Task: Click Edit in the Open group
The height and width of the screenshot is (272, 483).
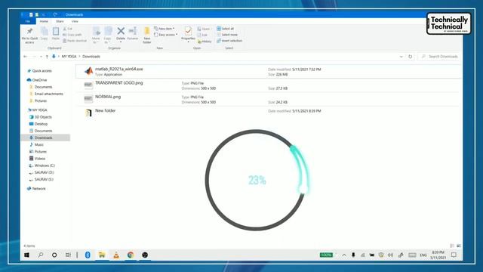Action: pyautogui.click(x=202, y=35)
